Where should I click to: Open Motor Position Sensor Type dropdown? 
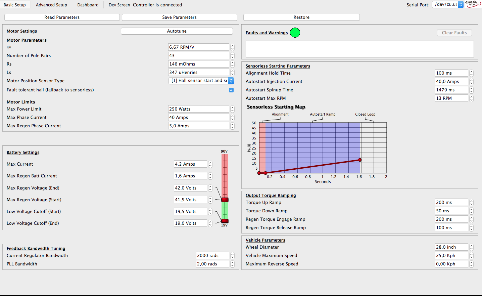(201, 81)
